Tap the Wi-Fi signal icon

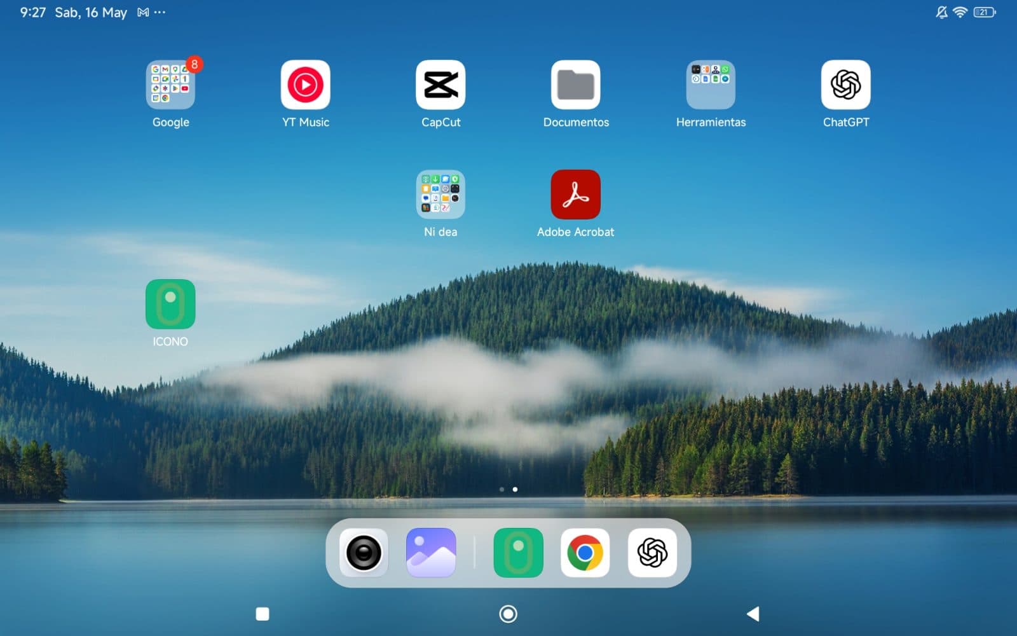(960, 12)
